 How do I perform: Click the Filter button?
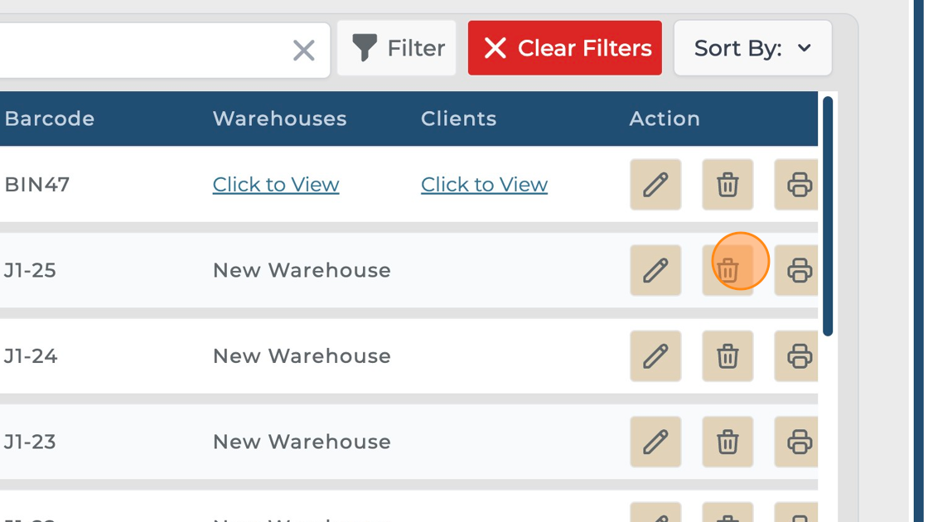(x=397, y=48)
